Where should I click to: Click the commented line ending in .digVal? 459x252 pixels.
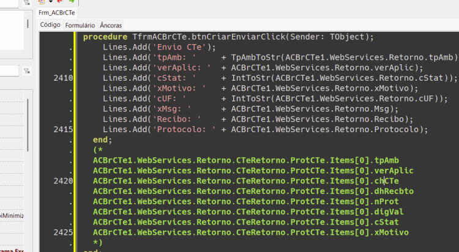click(248, 212)
